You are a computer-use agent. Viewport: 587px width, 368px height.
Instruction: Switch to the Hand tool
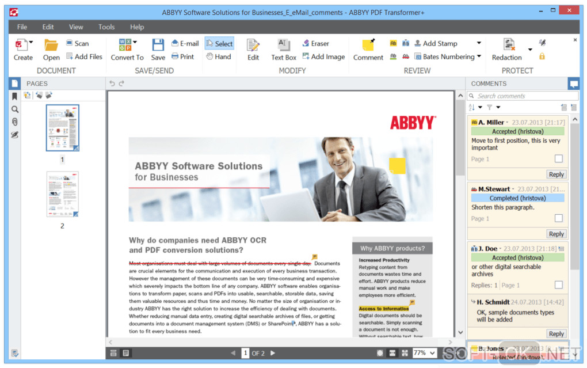pyautogui.click(x=219, y=56)
